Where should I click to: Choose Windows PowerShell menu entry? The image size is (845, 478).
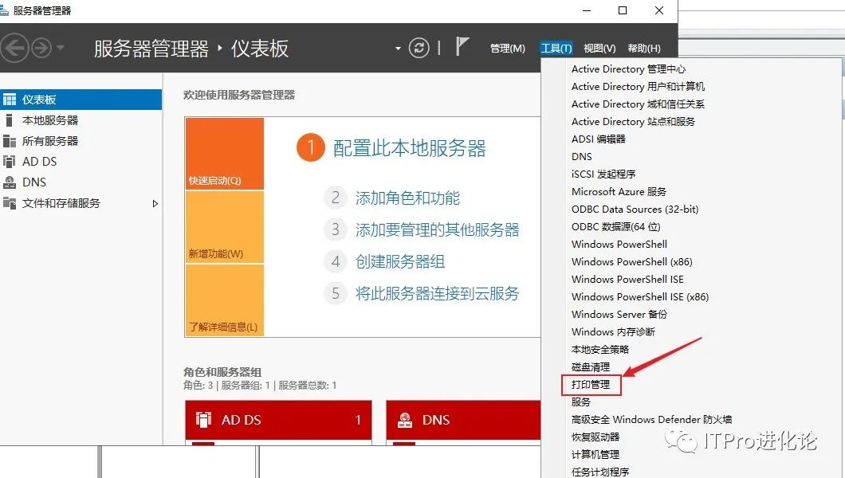(x=619, y=245)
